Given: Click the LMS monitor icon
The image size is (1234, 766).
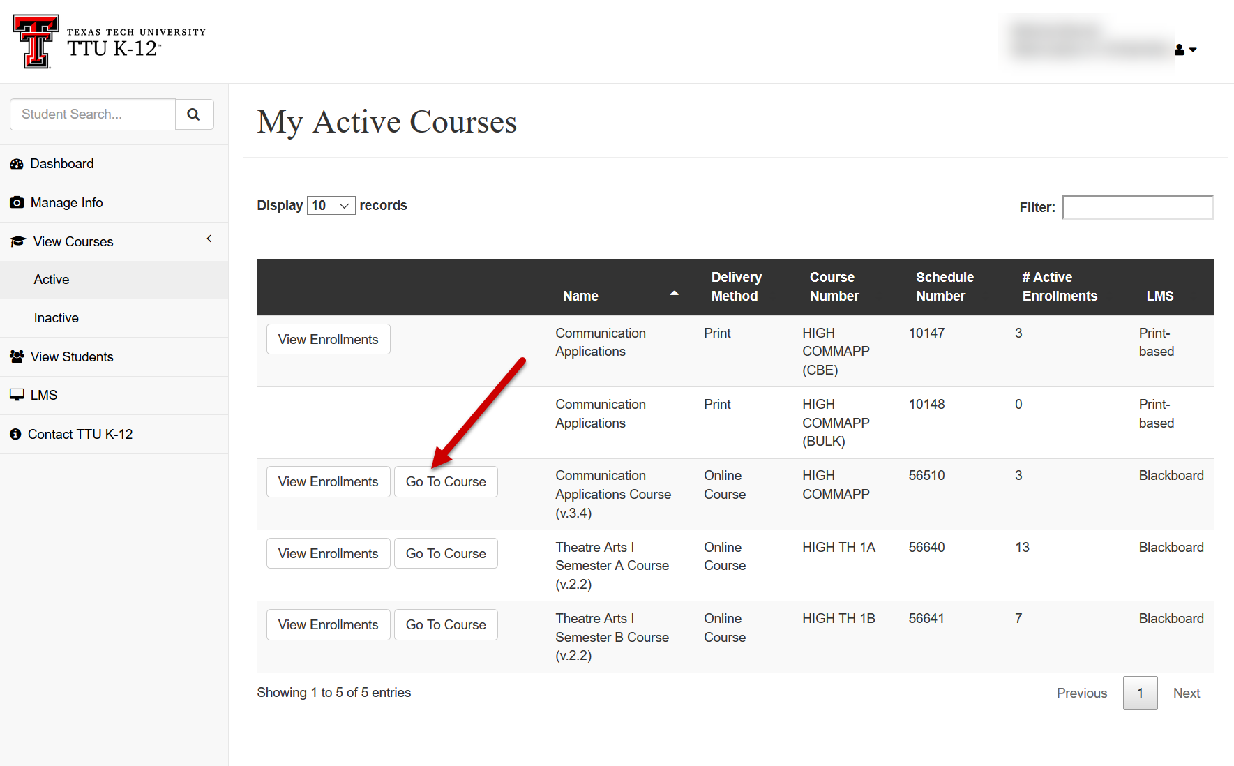Looking at the screenshot, I should point(17,395).
